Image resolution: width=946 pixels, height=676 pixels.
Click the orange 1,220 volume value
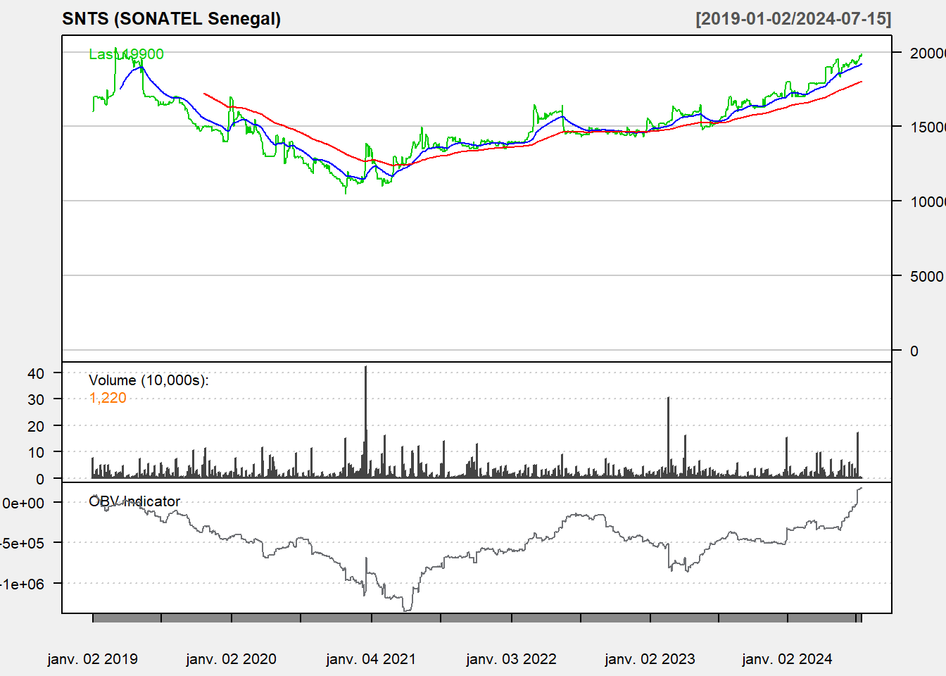pyautogui.click(x=108, y=398)
